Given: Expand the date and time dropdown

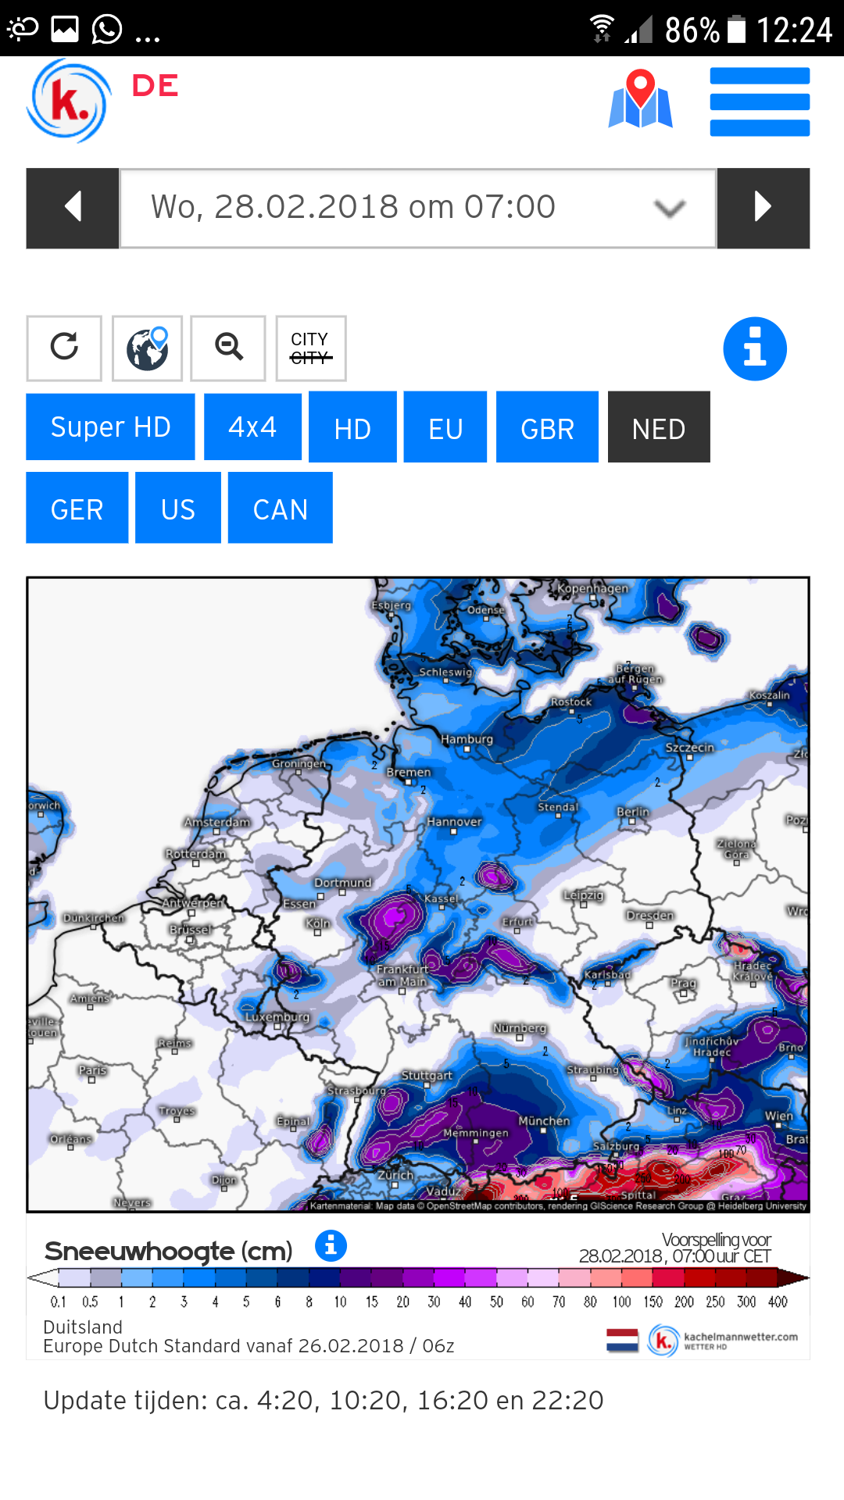Looking at the screenshot, I should coord(418,208).
